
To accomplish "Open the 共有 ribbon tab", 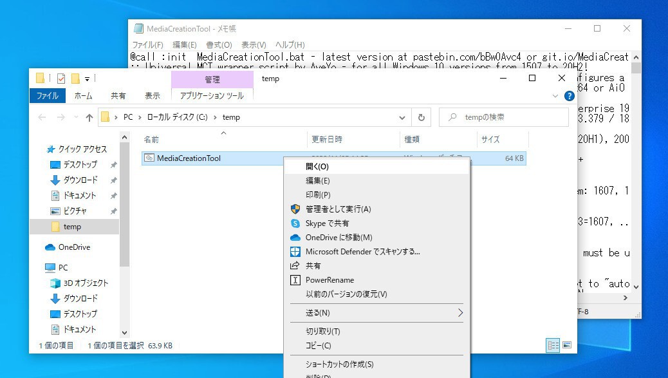I will click(x=118, y=95).
